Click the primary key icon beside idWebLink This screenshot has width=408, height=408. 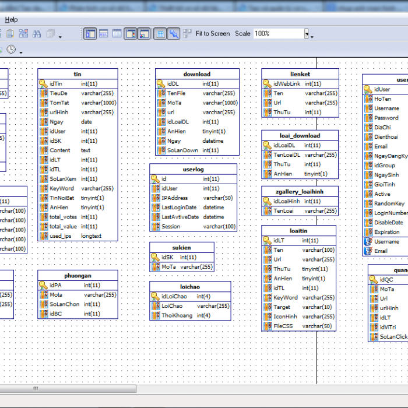(x=267, y=84)
